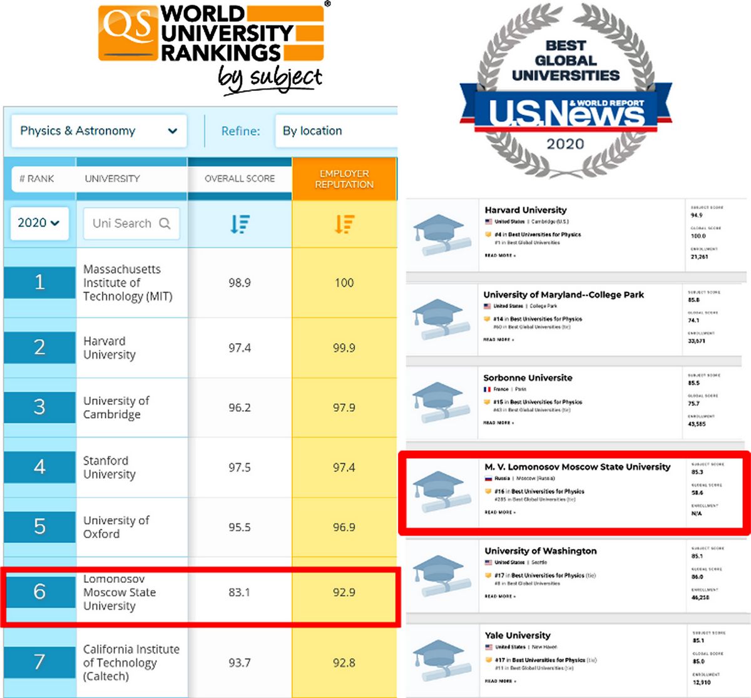Screen dimensions: 751x698
Task: Open University of Maryland--College Park listing
Action: pyautogui.click(x=563, y=295)
